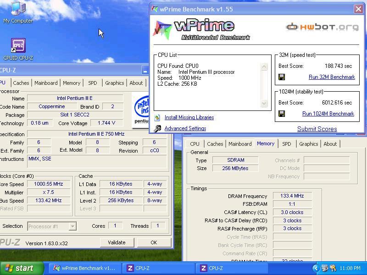Click Multiplier x 7.5 value

(49, 192)
